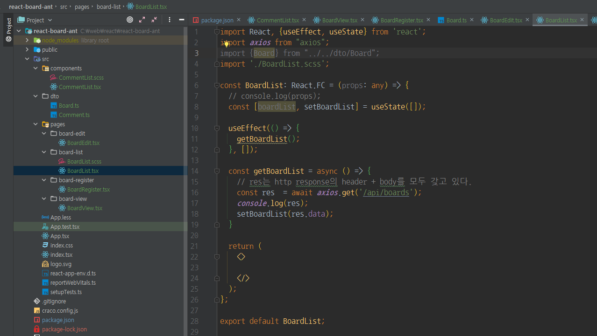Click the yellow lightbulb quick-fix icon
Screen dimensions: 597x336
227,43
